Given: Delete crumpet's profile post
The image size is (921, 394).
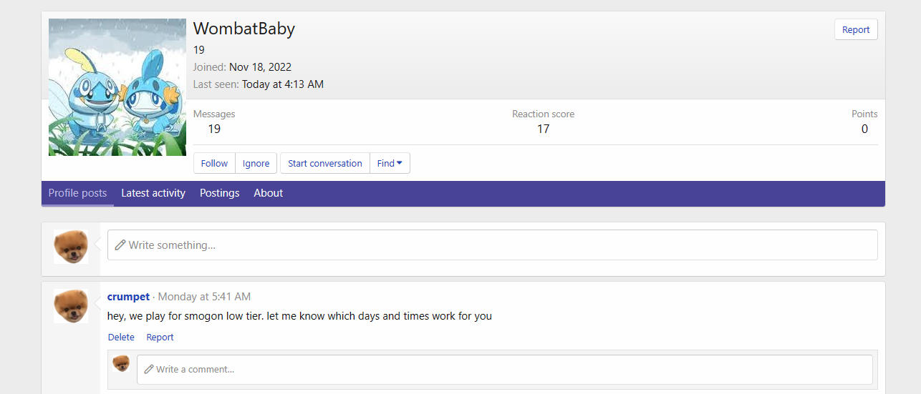Looking at the screenshot, I should (x=121, y=338).
